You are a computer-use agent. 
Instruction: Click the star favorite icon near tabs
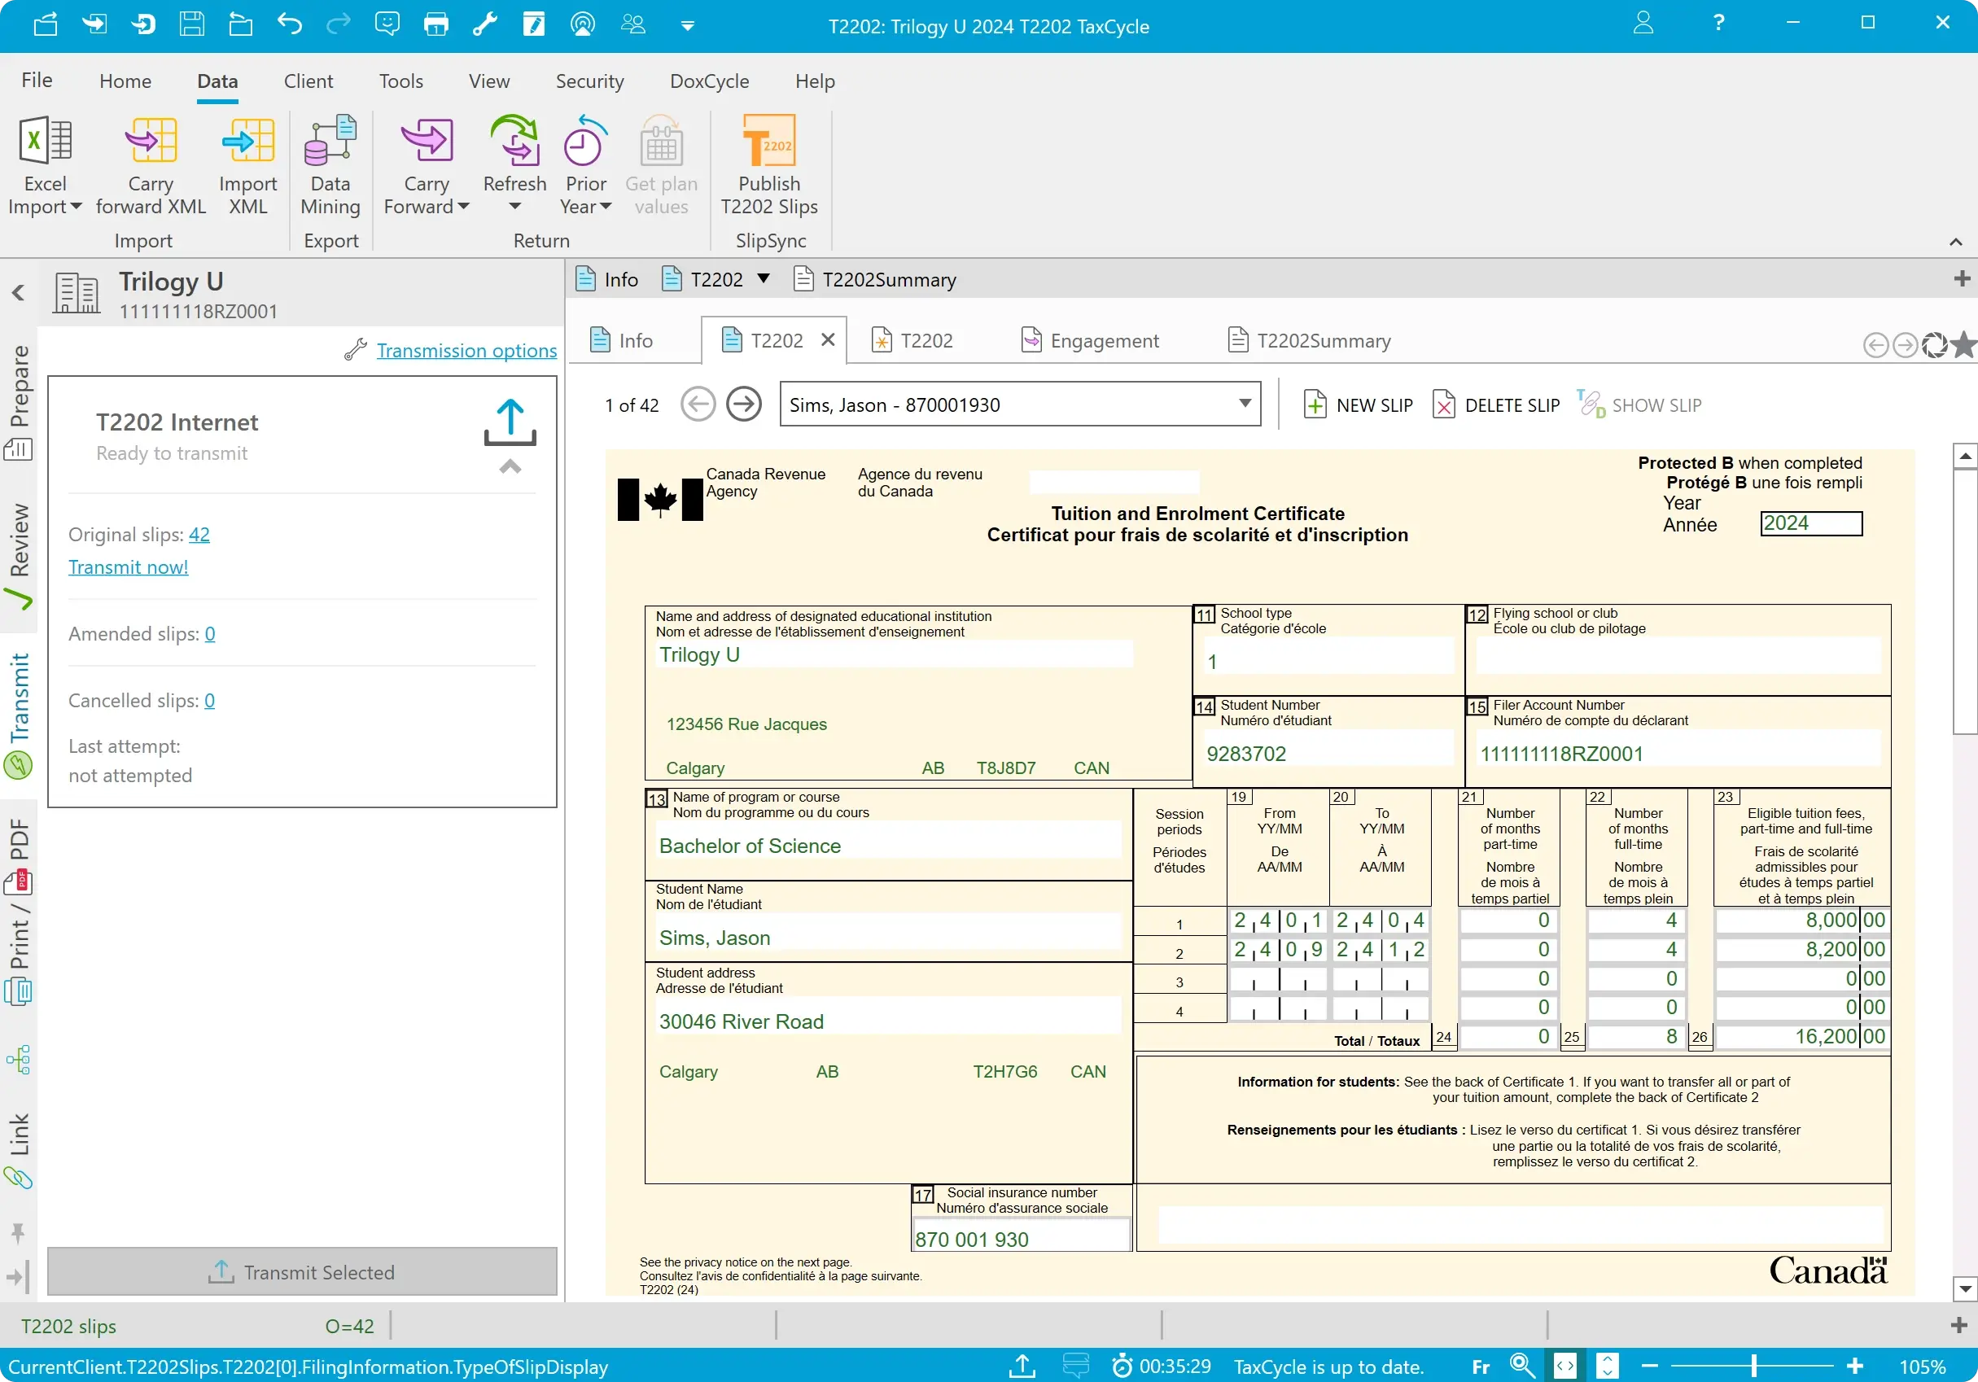[1963, 344]
